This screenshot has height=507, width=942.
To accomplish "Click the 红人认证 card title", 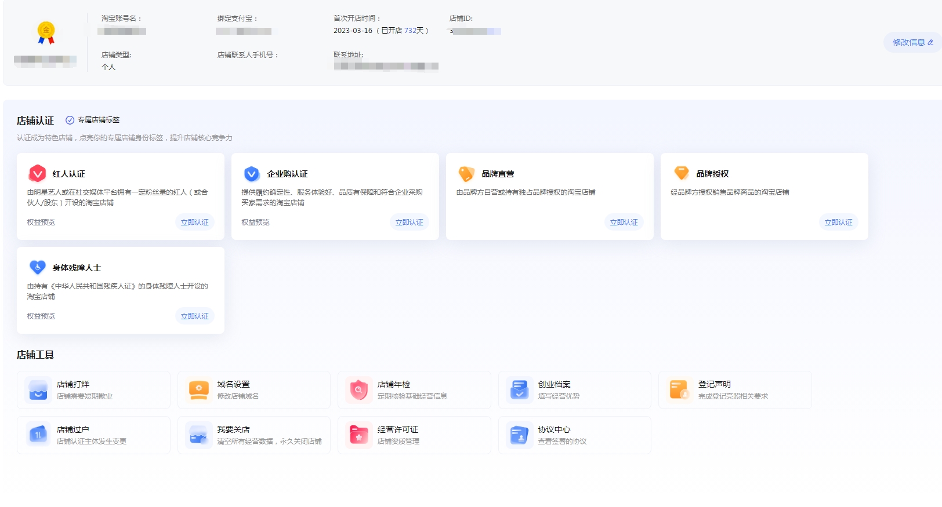I will (69, 174).
